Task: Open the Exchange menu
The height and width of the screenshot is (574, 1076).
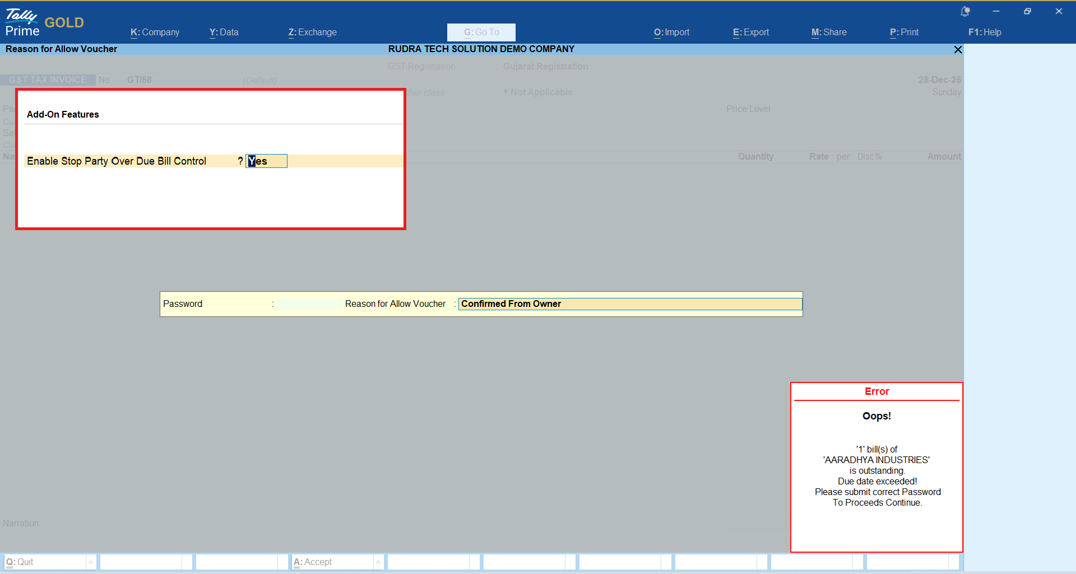Action: 312,32
